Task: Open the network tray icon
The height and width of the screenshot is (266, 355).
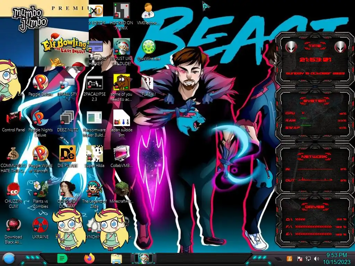Action: pyautogui.click(x=308, y=259)
